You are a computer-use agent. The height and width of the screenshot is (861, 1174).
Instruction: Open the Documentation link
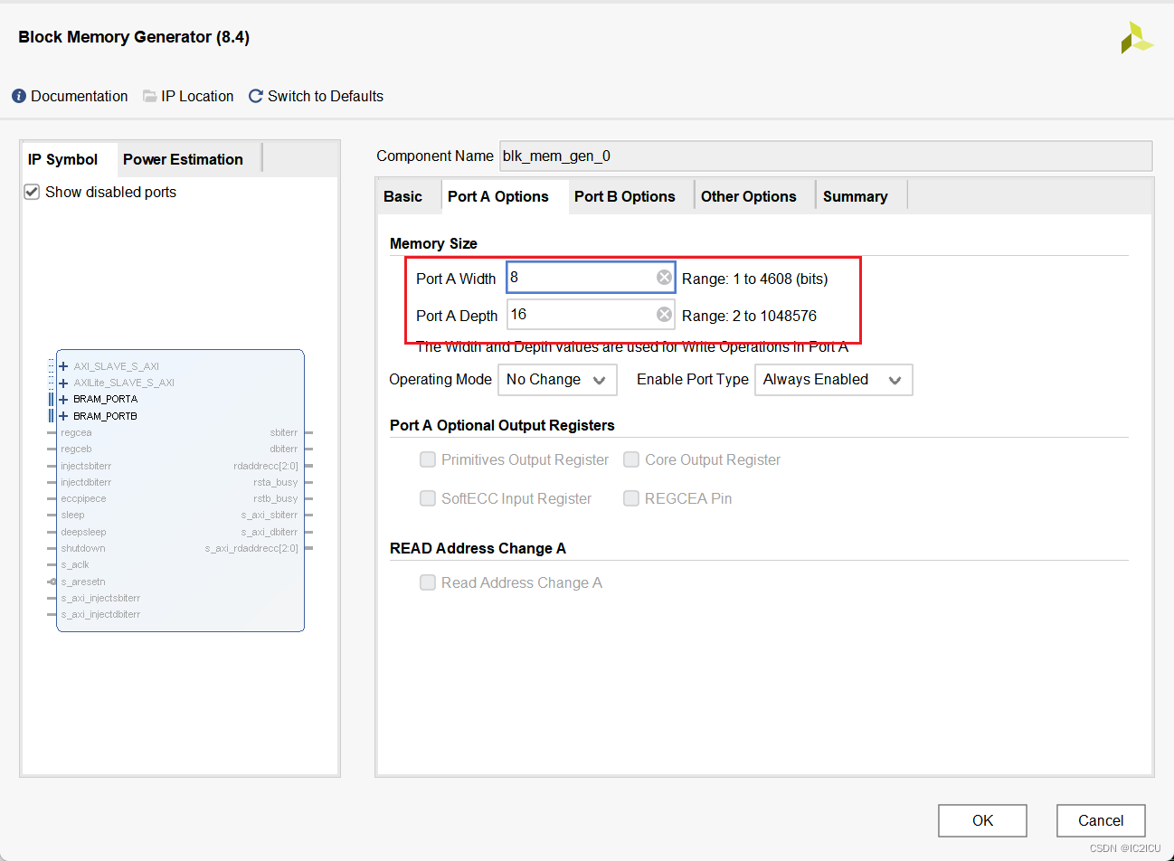coord(80,96)
